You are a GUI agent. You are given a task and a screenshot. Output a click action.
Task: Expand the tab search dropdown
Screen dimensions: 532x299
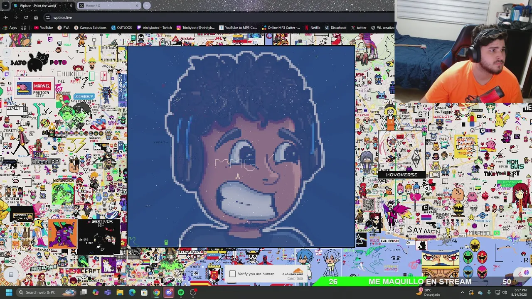click(5, 5)
